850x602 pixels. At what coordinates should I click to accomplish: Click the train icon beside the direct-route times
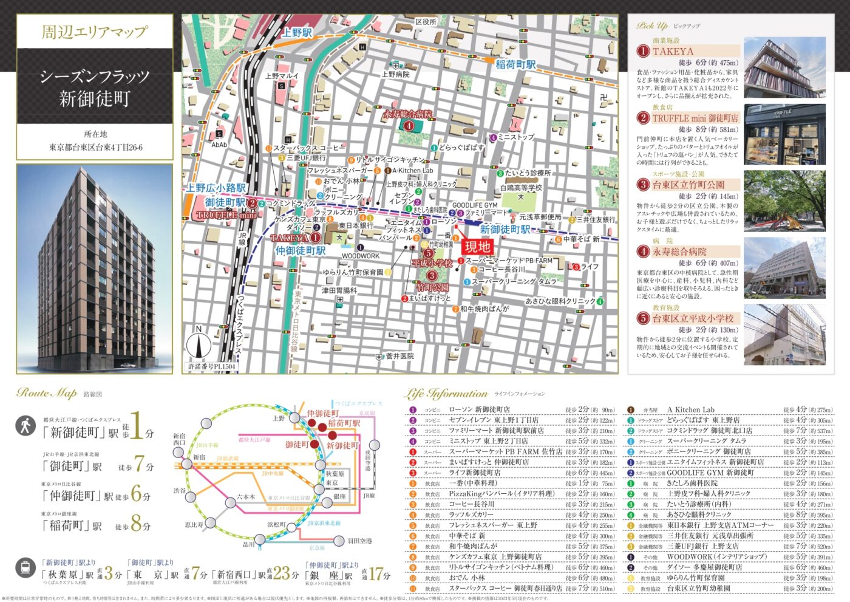click(x=25, y=569)
